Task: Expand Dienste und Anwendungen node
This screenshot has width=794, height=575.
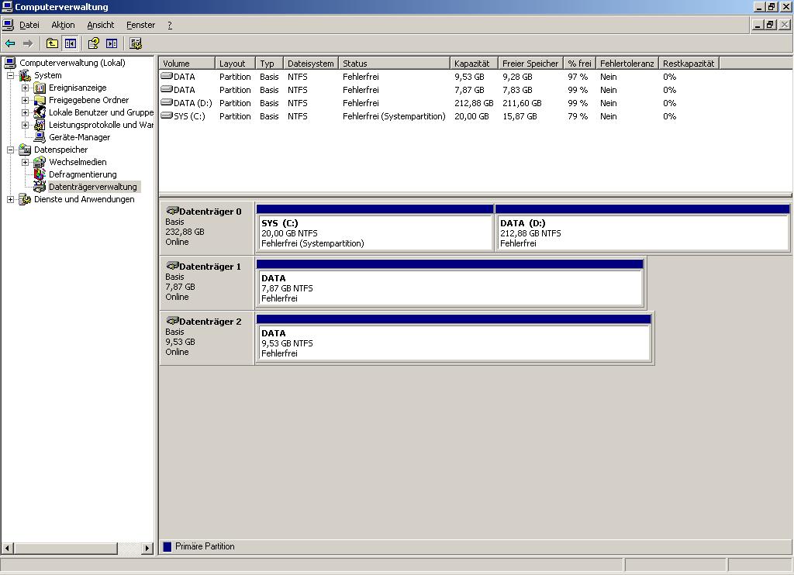Action: [10, 199]
